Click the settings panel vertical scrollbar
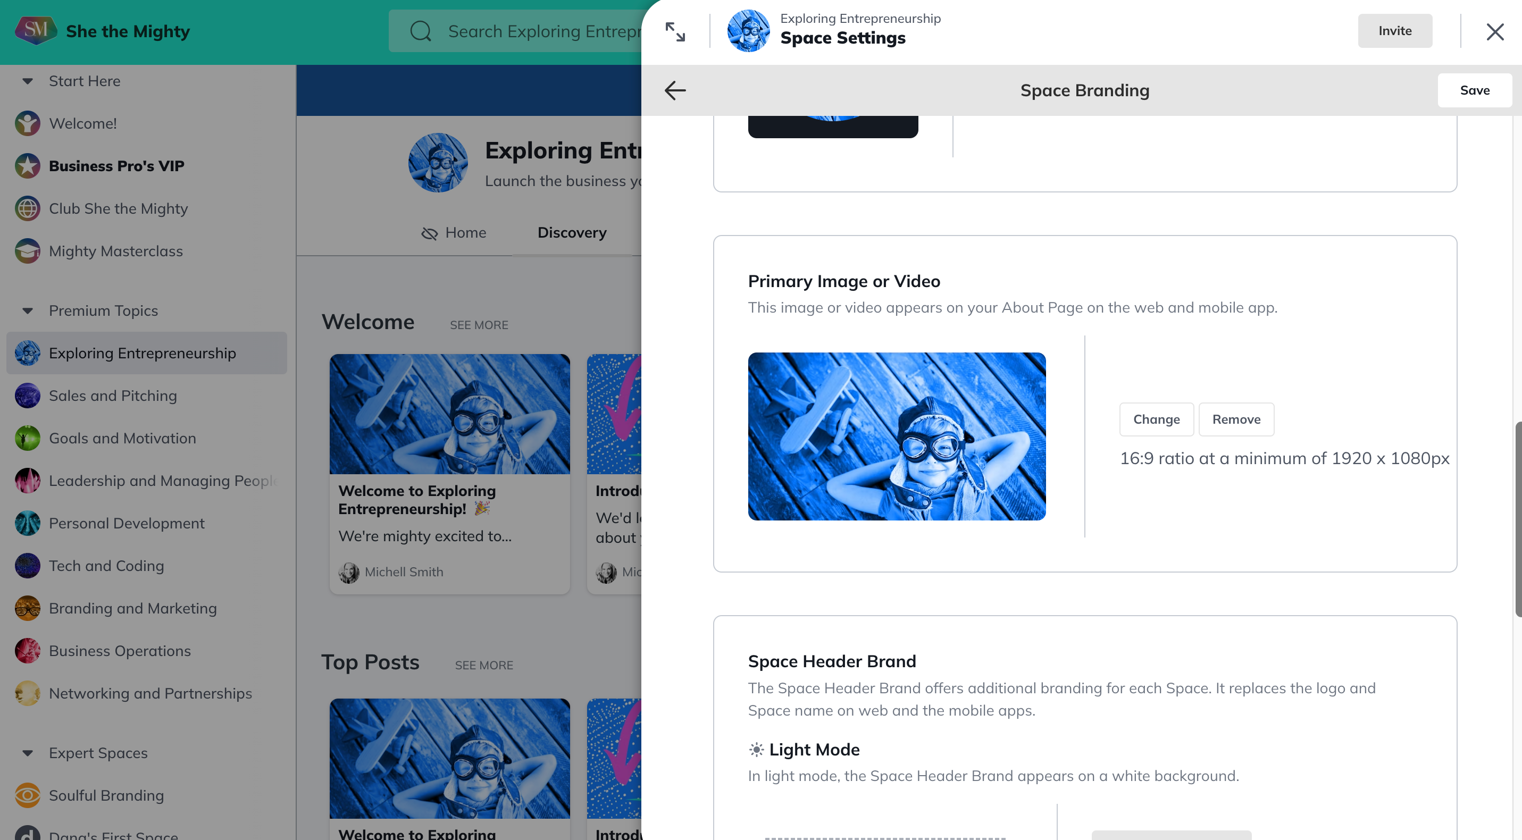 tap(1518, 520)
